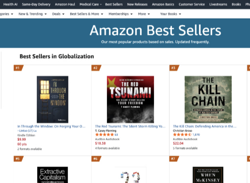
Task: View the 1,870 reviews count link
Action: tap(196, 135)
